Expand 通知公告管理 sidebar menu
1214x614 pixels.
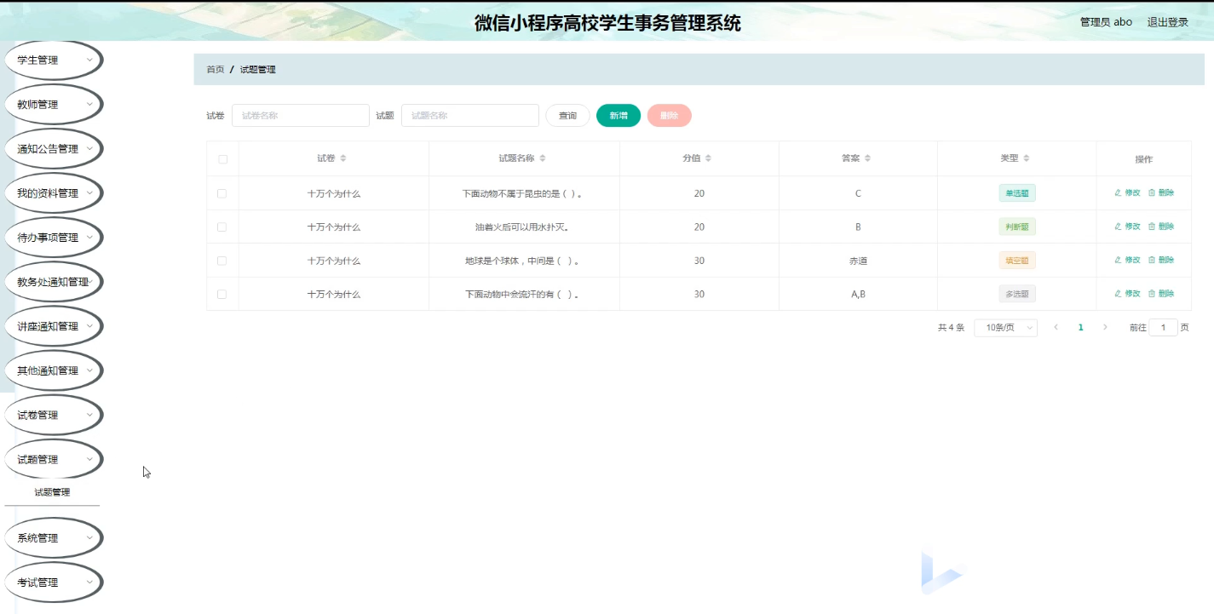tap(54, 149)
